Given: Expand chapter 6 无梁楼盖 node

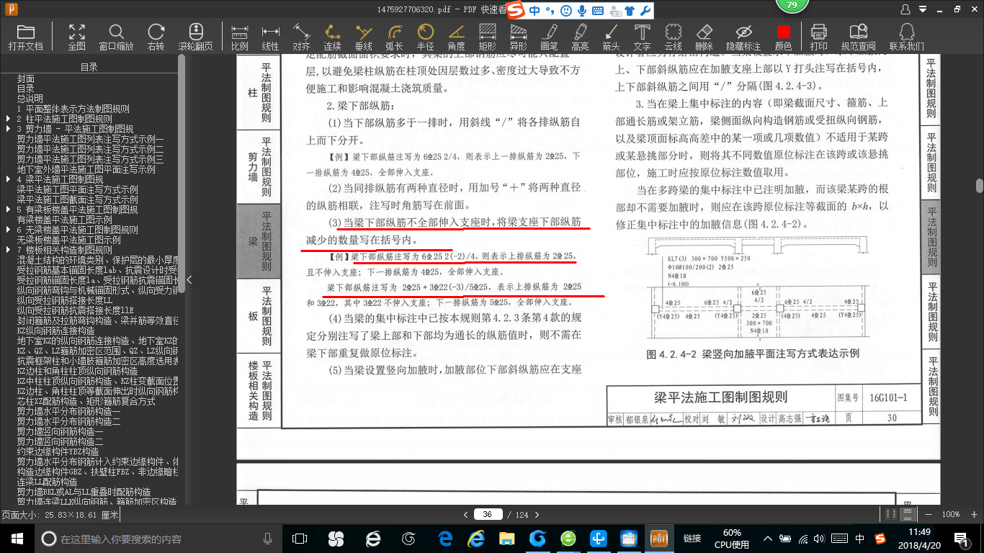Looking at the screenshot, I should [7, 230].
